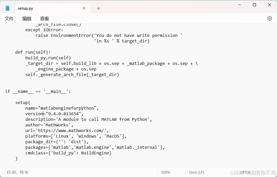Screen dimensions: 277x177
Task: Open the 文件 menu
Action: [x=9, y=18]
